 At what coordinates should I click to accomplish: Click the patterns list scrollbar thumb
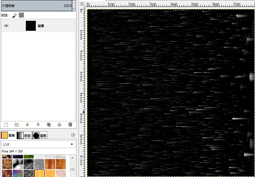coord(72,169)
